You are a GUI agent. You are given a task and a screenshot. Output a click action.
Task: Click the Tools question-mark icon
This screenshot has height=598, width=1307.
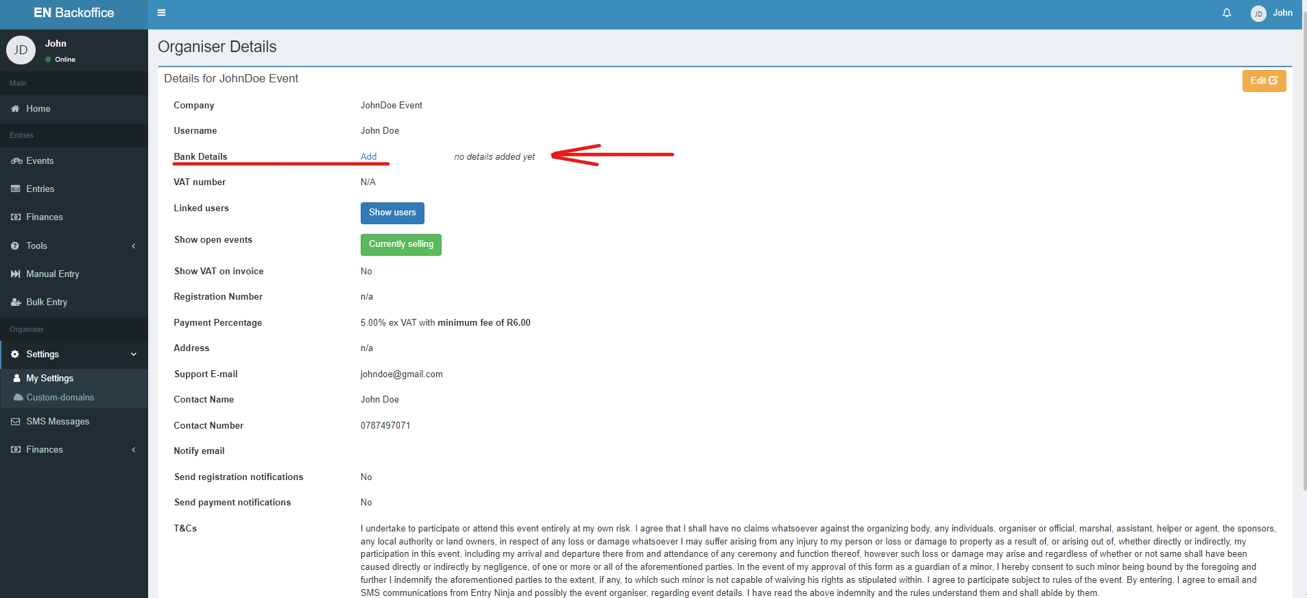point(15,246)
